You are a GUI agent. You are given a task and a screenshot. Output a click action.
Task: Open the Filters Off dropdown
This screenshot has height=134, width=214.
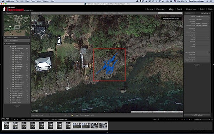202,119
